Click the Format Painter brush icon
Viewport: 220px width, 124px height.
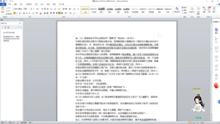coord(7,14)
